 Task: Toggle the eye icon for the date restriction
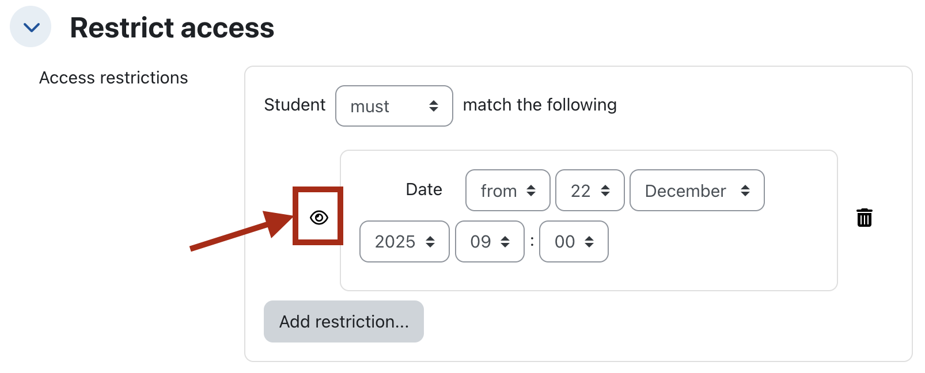[x=319, y=218]
